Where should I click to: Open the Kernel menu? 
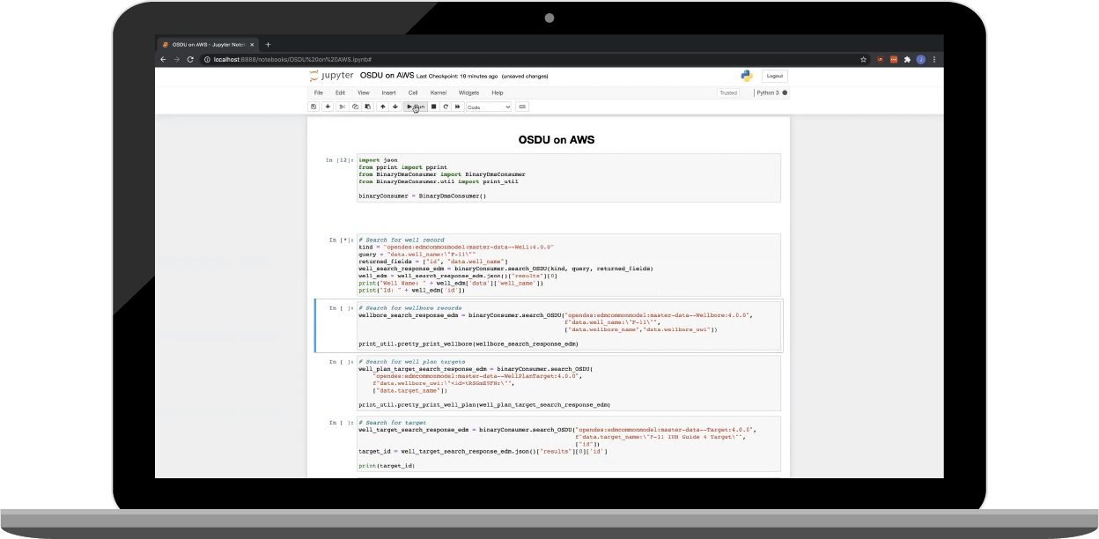pyautogui.click(x=439, y=92)
